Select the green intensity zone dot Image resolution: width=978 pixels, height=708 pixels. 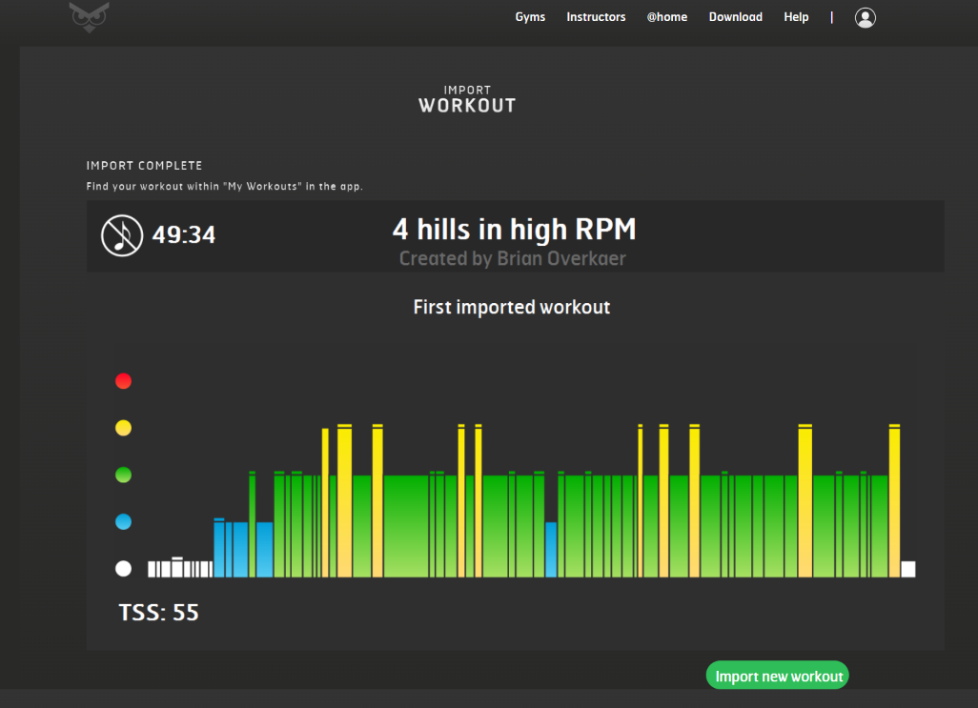(123, 475)
